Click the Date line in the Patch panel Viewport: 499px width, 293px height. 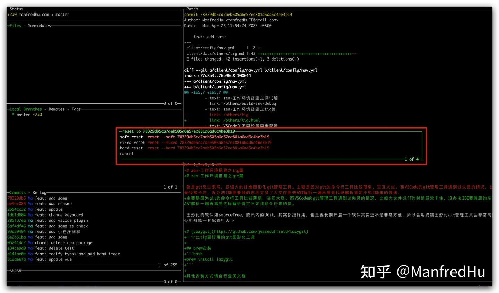pos(228,26)
